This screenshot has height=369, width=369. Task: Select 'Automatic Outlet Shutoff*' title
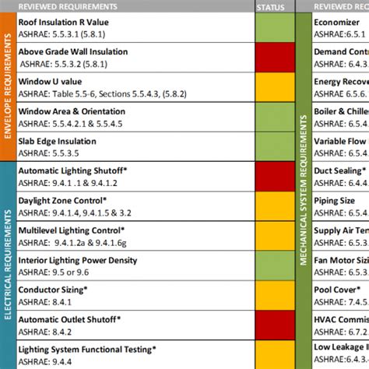click(x=69, y=320)
